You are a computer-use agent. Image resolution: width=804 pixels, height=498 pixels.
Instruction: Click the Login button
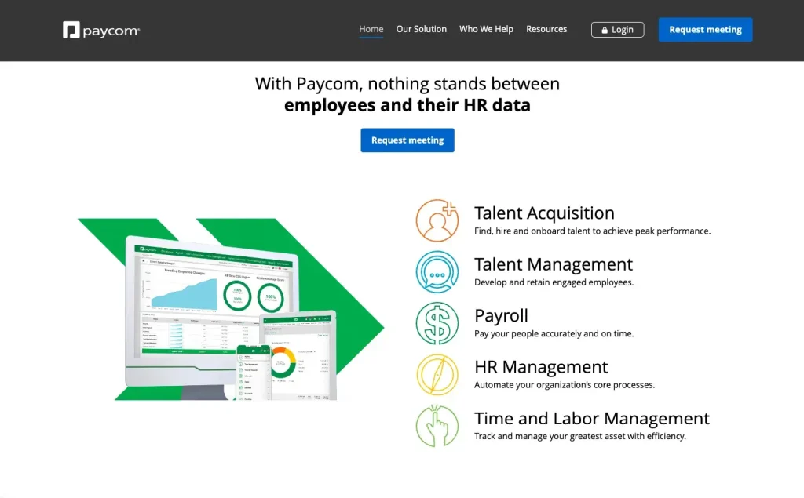point(617,30)
